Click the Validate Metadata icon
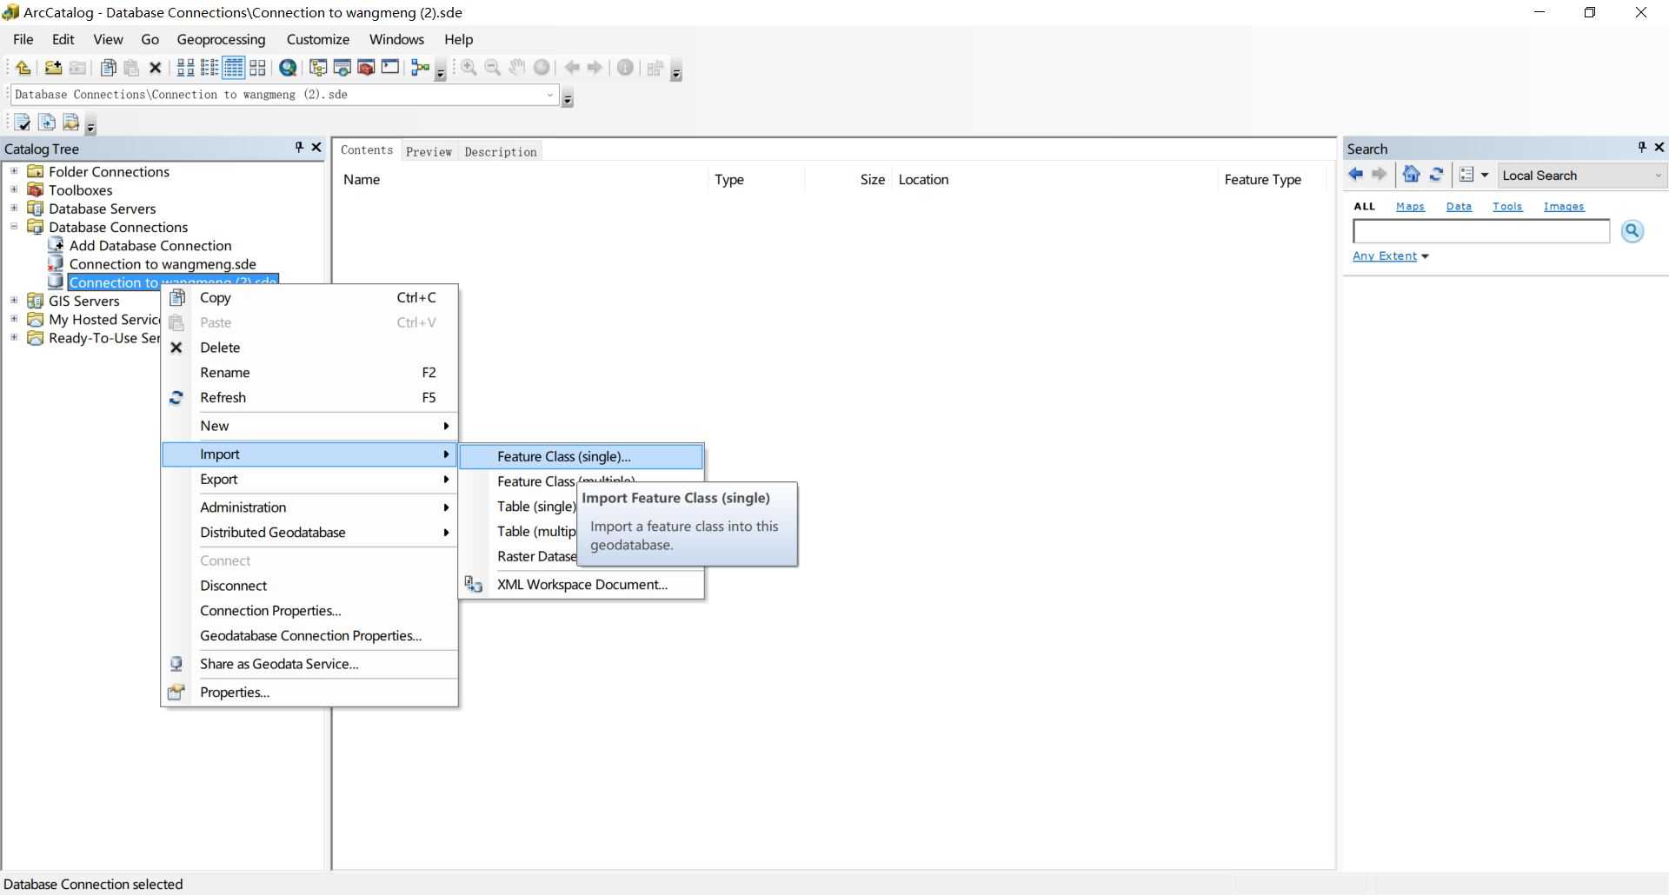1669x895 pixels. pyautogui.click(x=23, y=123)
